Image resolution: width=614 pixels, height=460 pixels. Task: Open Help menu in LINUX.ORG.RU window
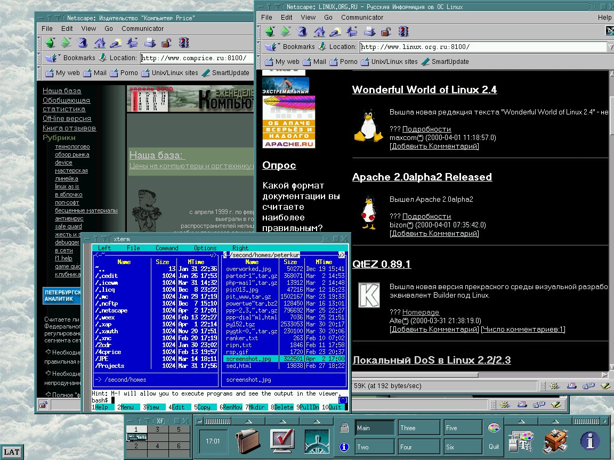[604, 17]
